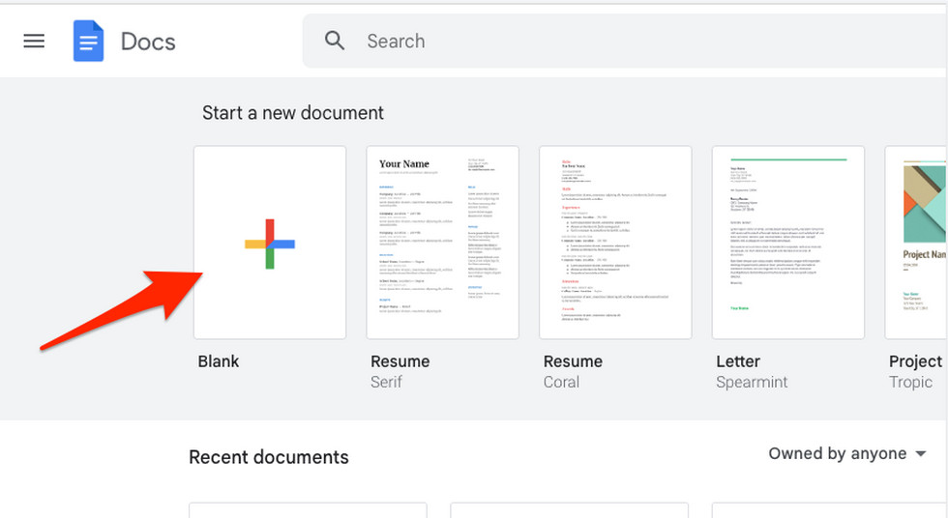Open the main menu hamburger icon
The image size is (948, 518).
pos(34,42)
